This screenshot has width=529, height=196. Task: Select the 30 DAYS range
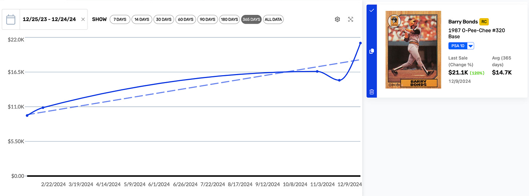click(x=163, y=19)
